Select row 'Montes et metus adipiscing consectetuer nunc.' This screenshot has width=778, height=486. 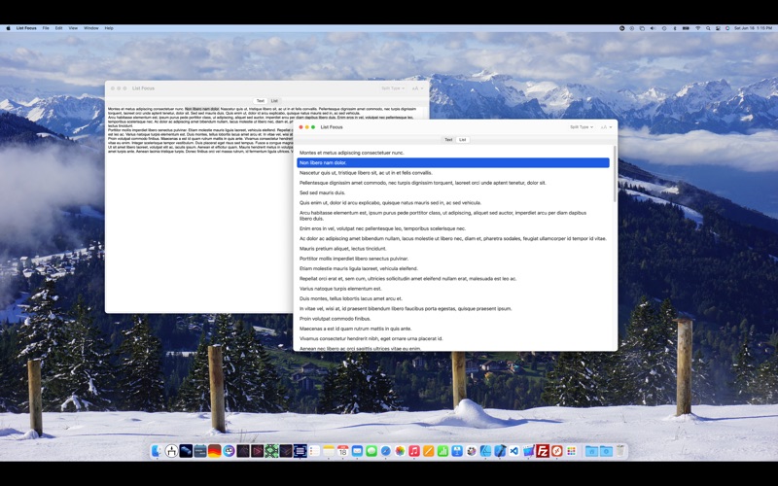[x=453, y=153]
